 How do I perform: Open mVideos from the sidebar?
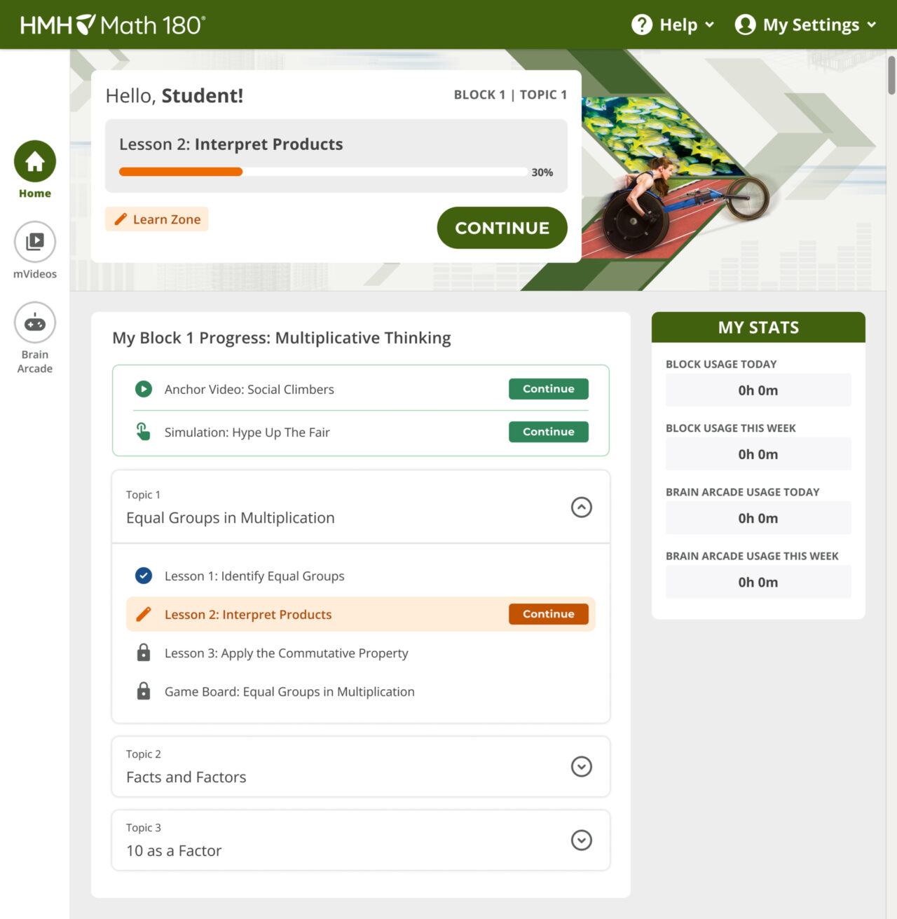[x=34, y=240]
